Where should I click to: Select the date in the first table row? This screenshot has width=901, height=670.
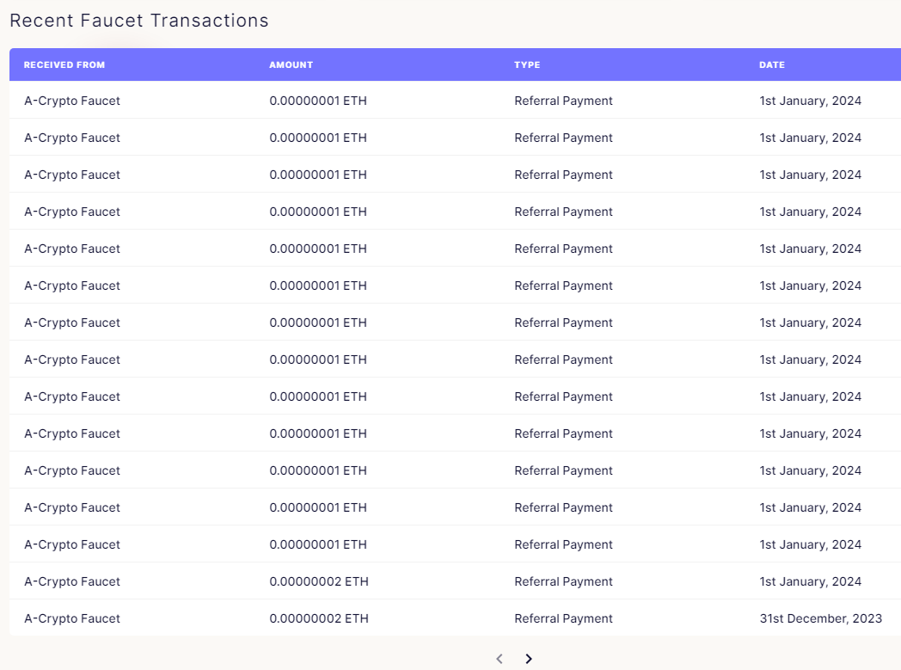tap(810, 101)
